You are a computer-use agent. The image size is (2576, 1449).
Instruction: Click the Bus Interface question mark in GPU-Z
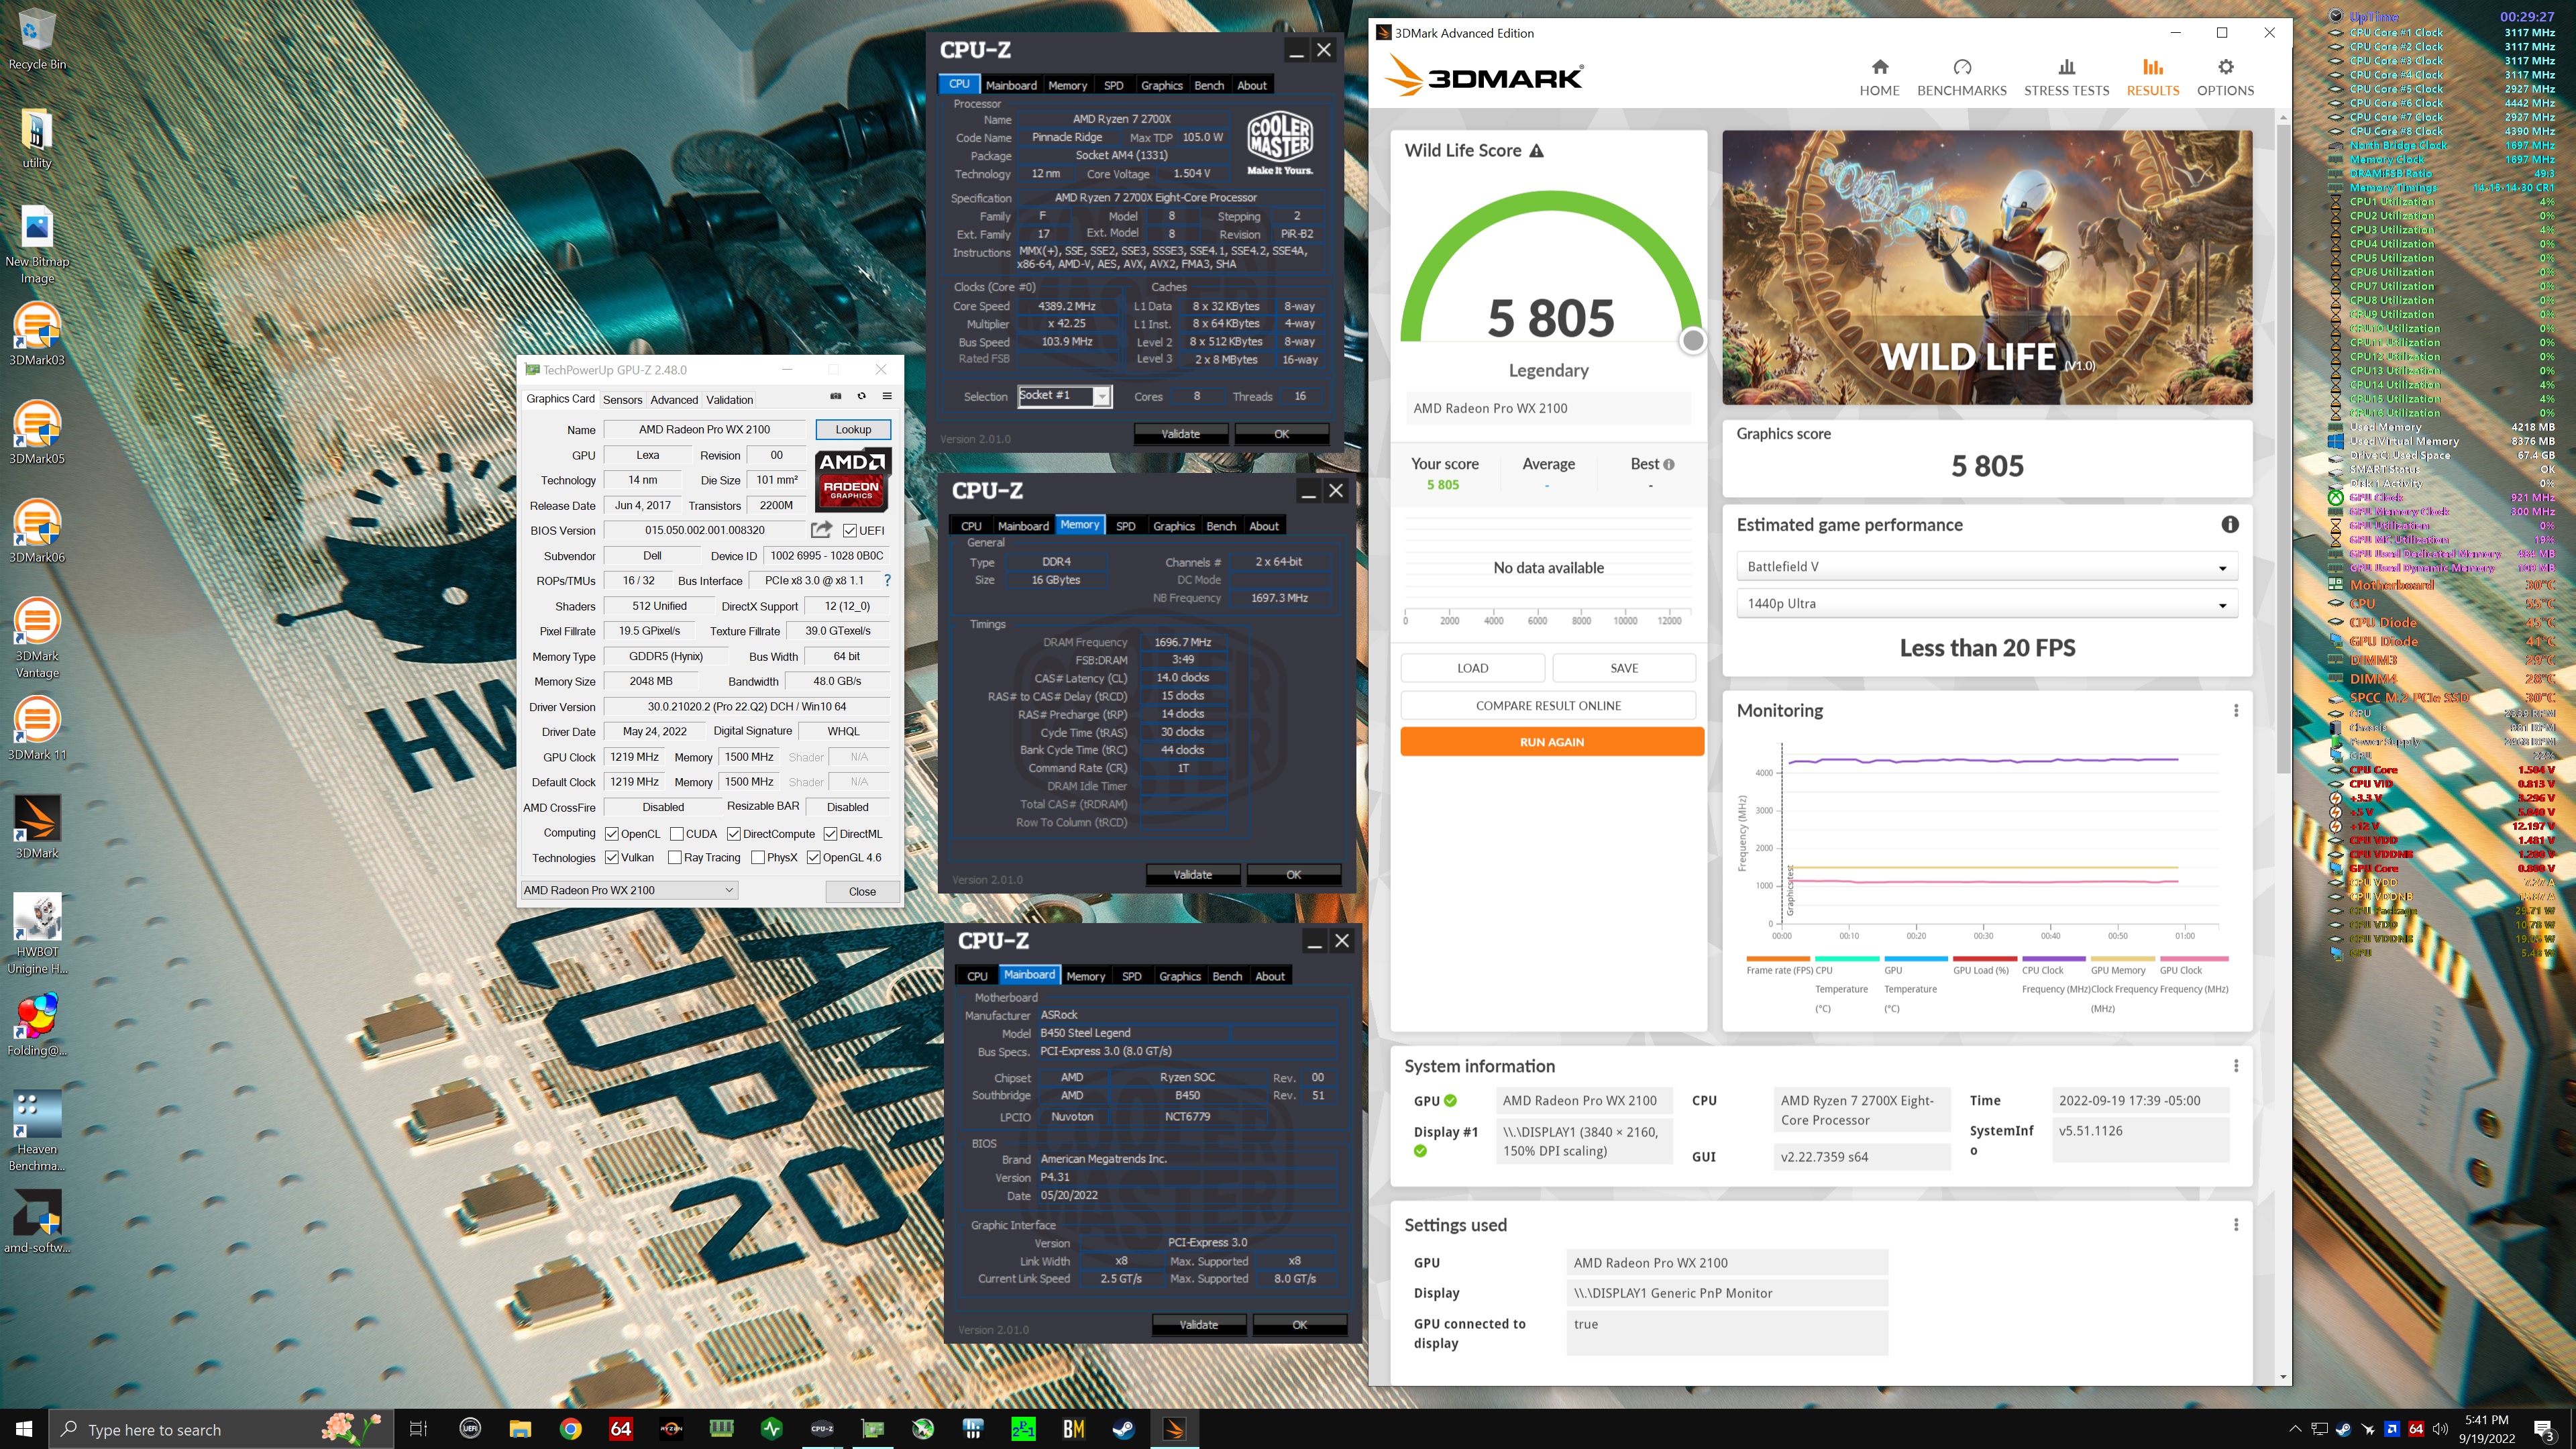(886, 580)
